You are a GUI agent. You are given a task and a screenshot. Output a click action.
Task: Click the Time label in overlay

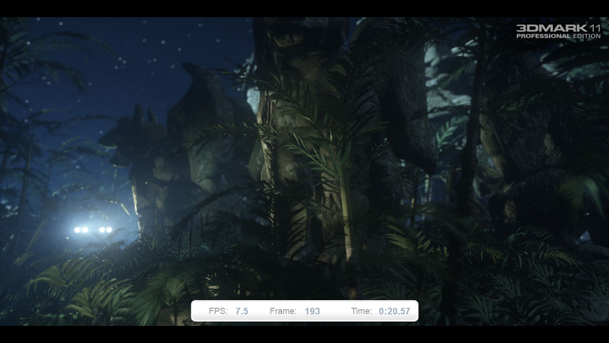tap(362, 311)
